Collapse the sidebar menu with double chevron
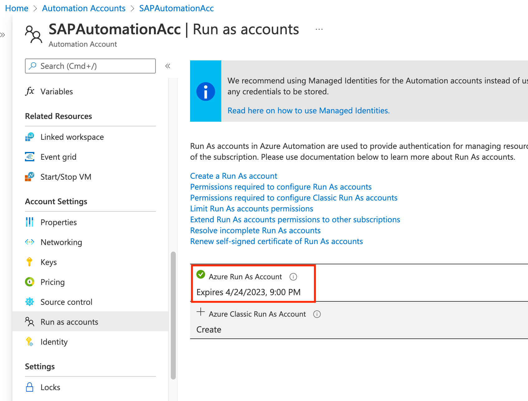This screenshot has width=528, height=401. pyautogui.click(x=168, y=66)
